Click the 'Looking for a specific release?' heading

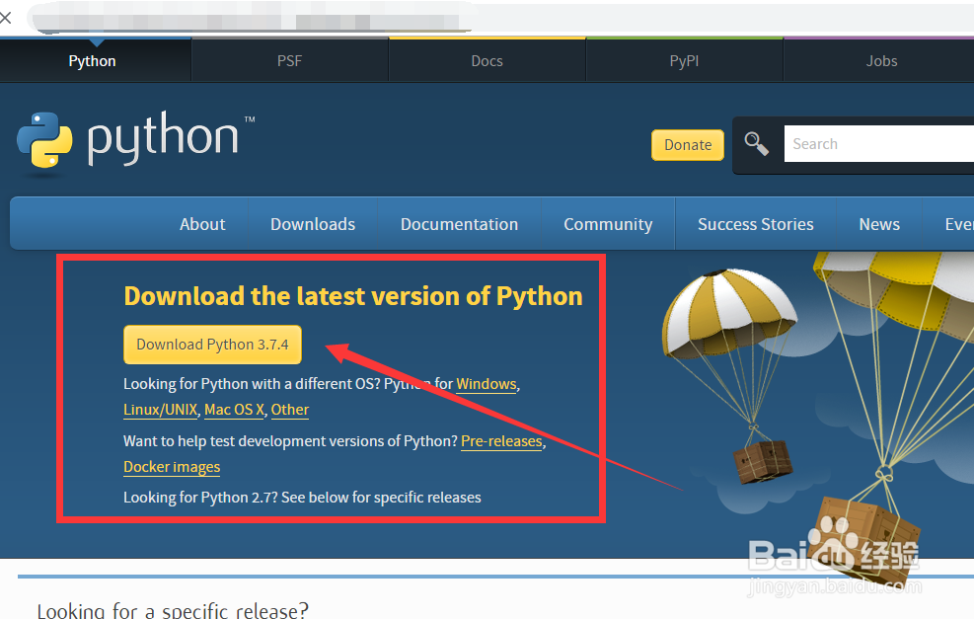pyautogui.click(x=173, y=610)
